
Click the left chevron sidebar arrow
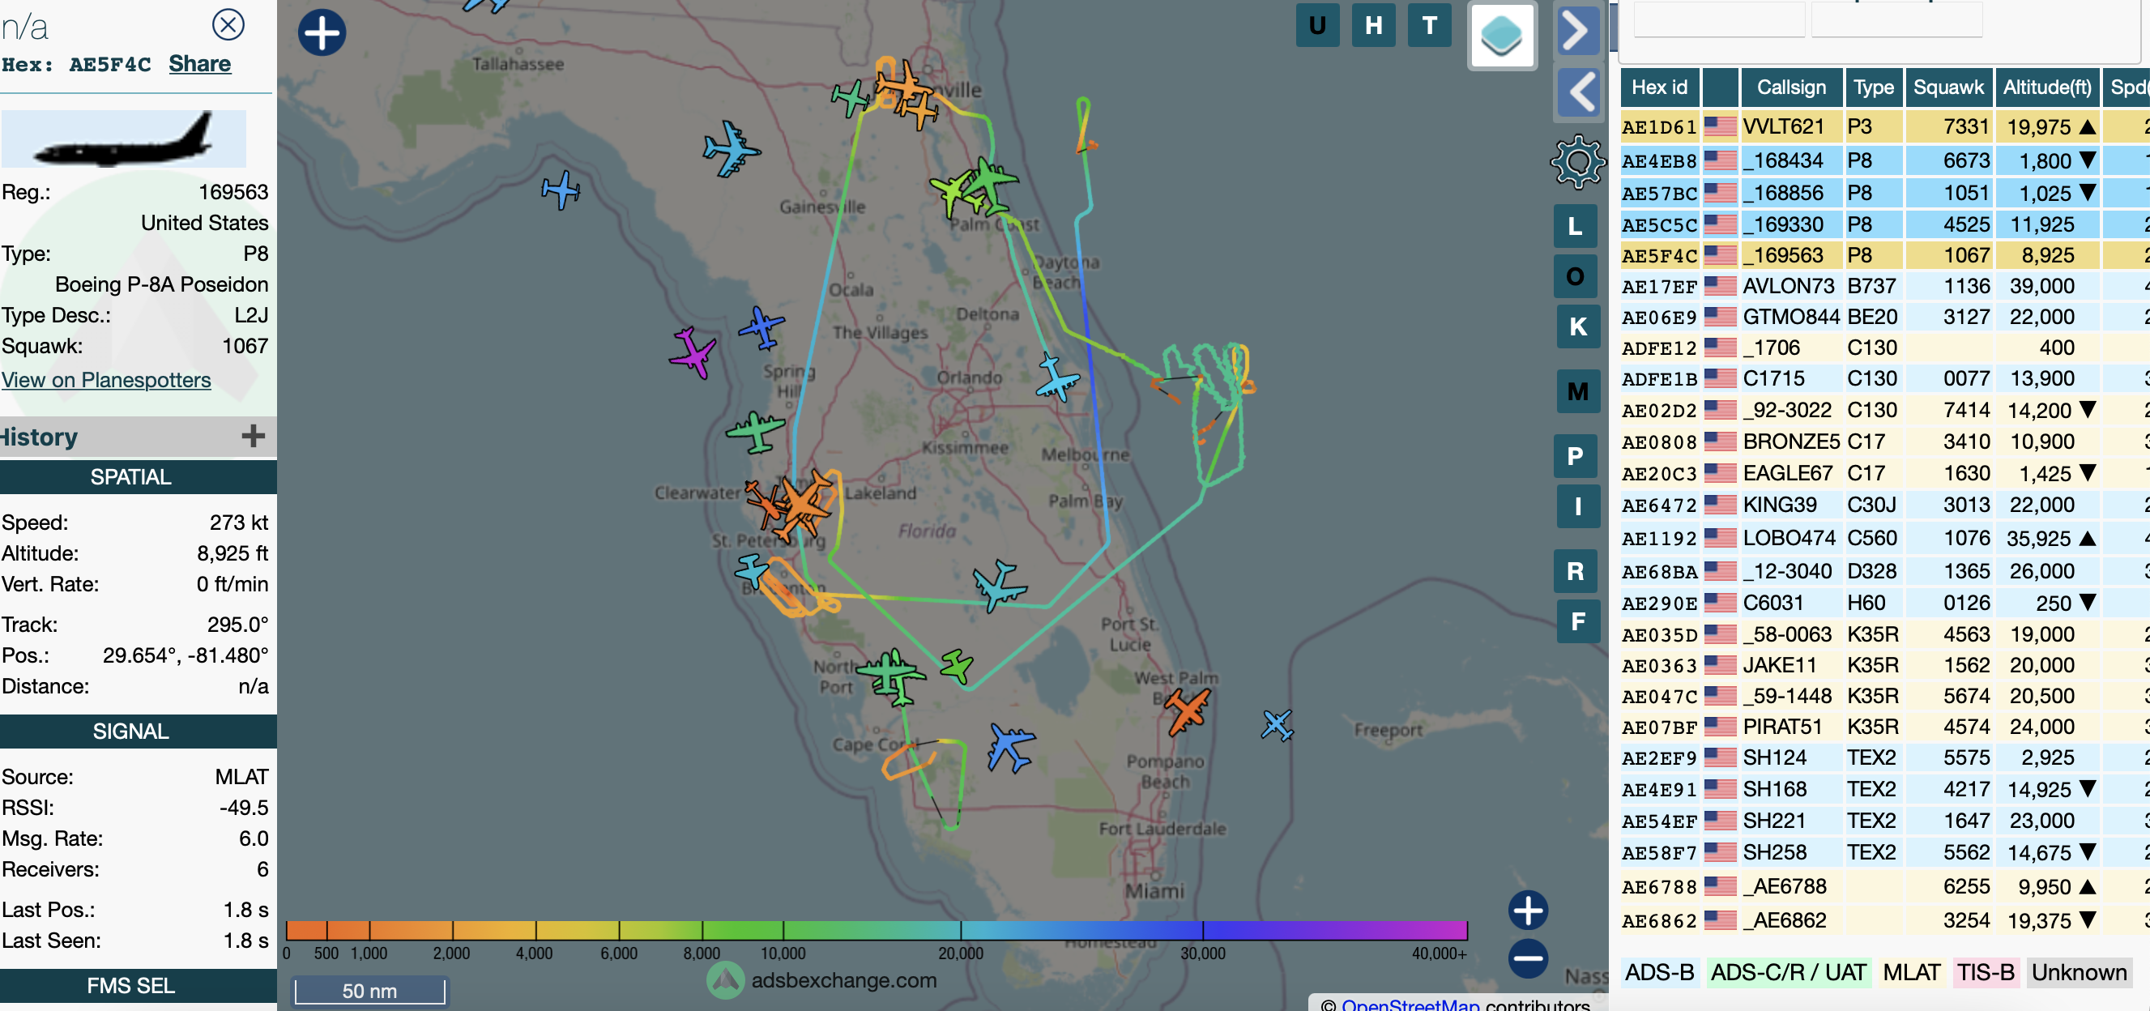point(1577,92)
